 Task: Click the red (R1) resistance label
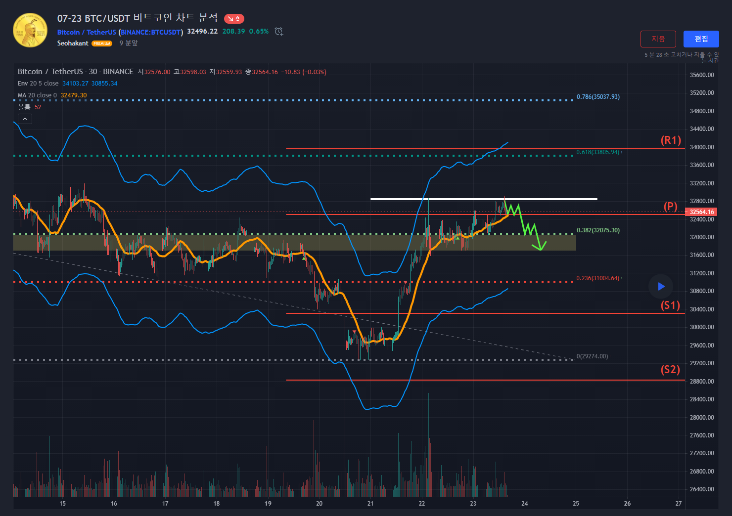click(x=671, y=140)
